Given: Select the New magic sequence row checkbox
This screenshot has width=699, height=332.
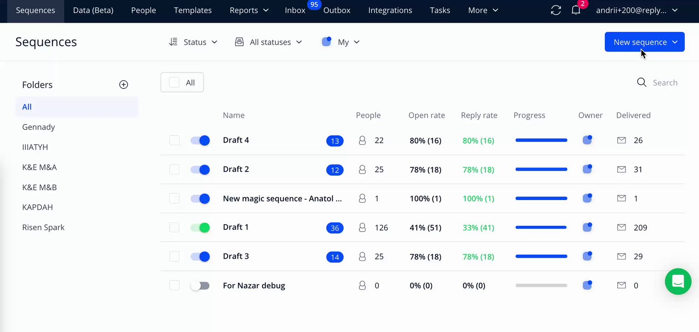Looking at the screenshot, I should pyautogui.click(x=174, y=198).
